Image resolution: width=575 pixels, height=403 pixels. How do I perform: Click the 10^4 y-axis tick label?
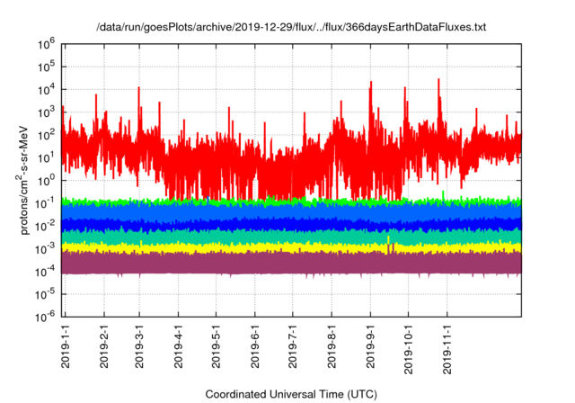pyautogui.click(x=46, y=90)
